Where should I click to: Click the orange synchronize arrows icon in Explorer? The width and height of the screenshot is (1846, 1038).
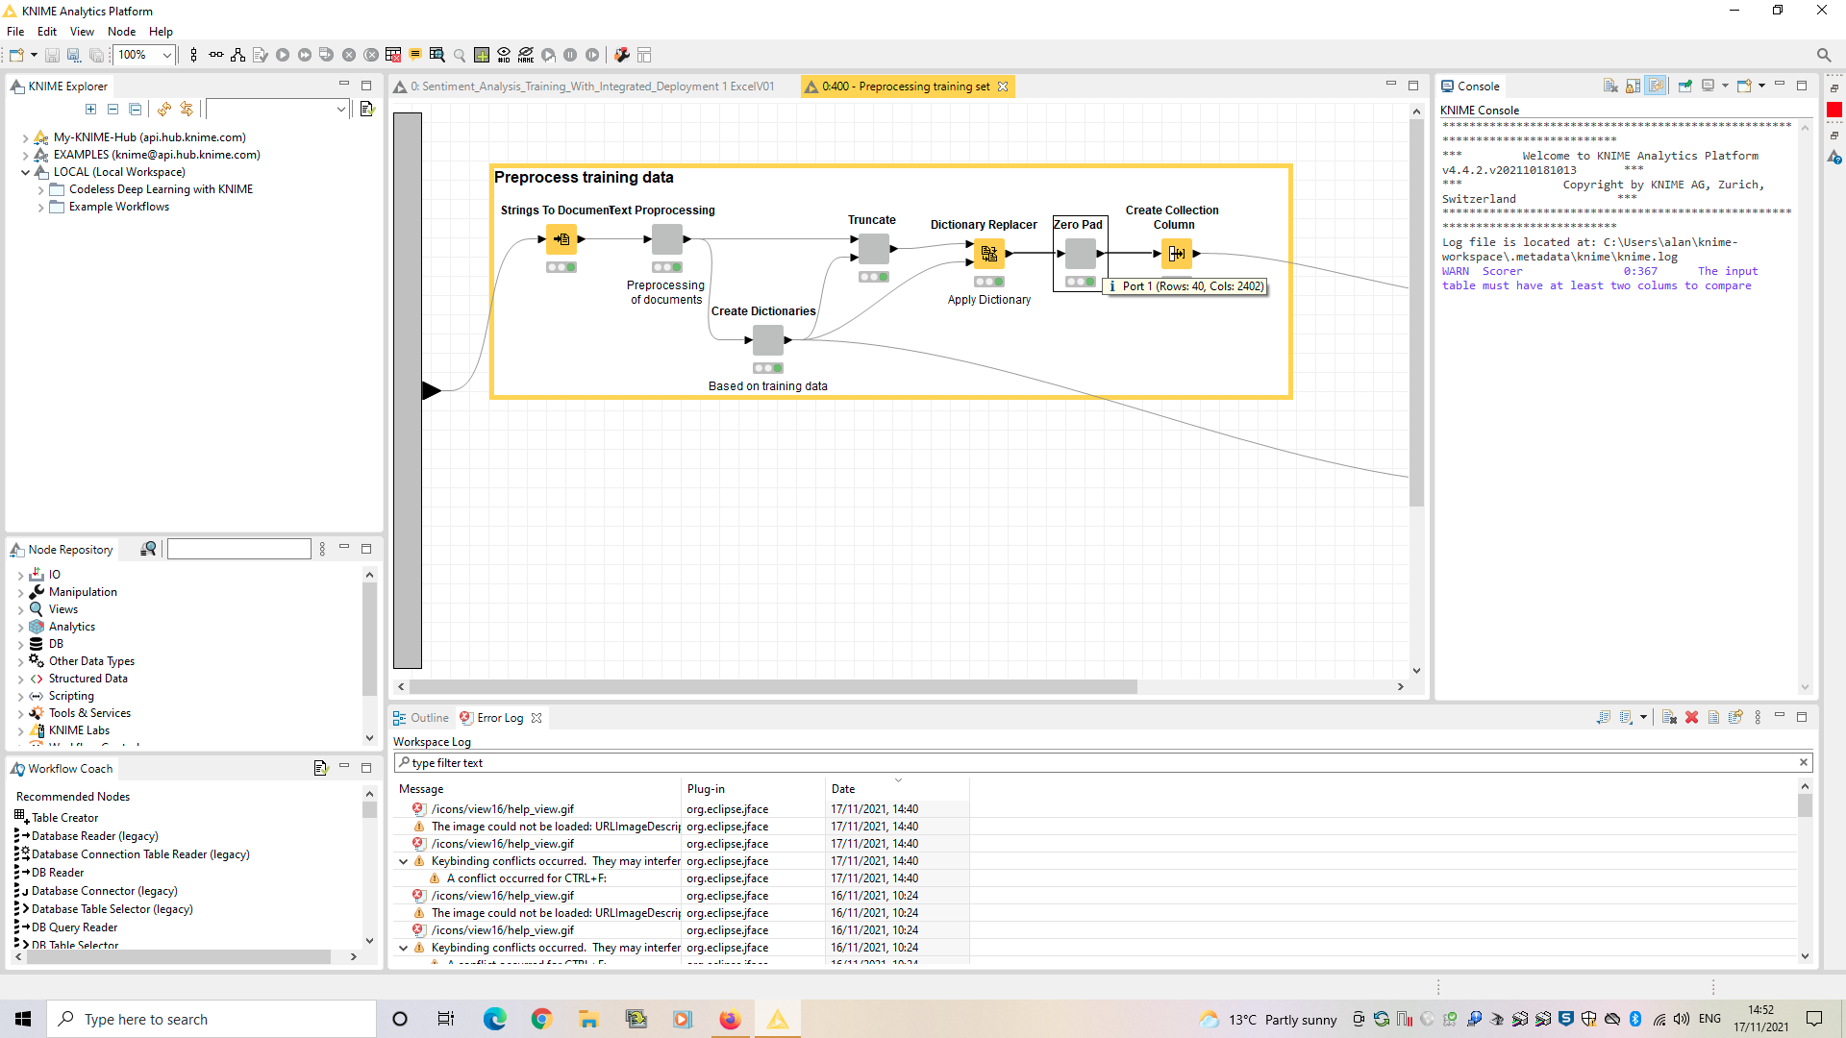187,110
